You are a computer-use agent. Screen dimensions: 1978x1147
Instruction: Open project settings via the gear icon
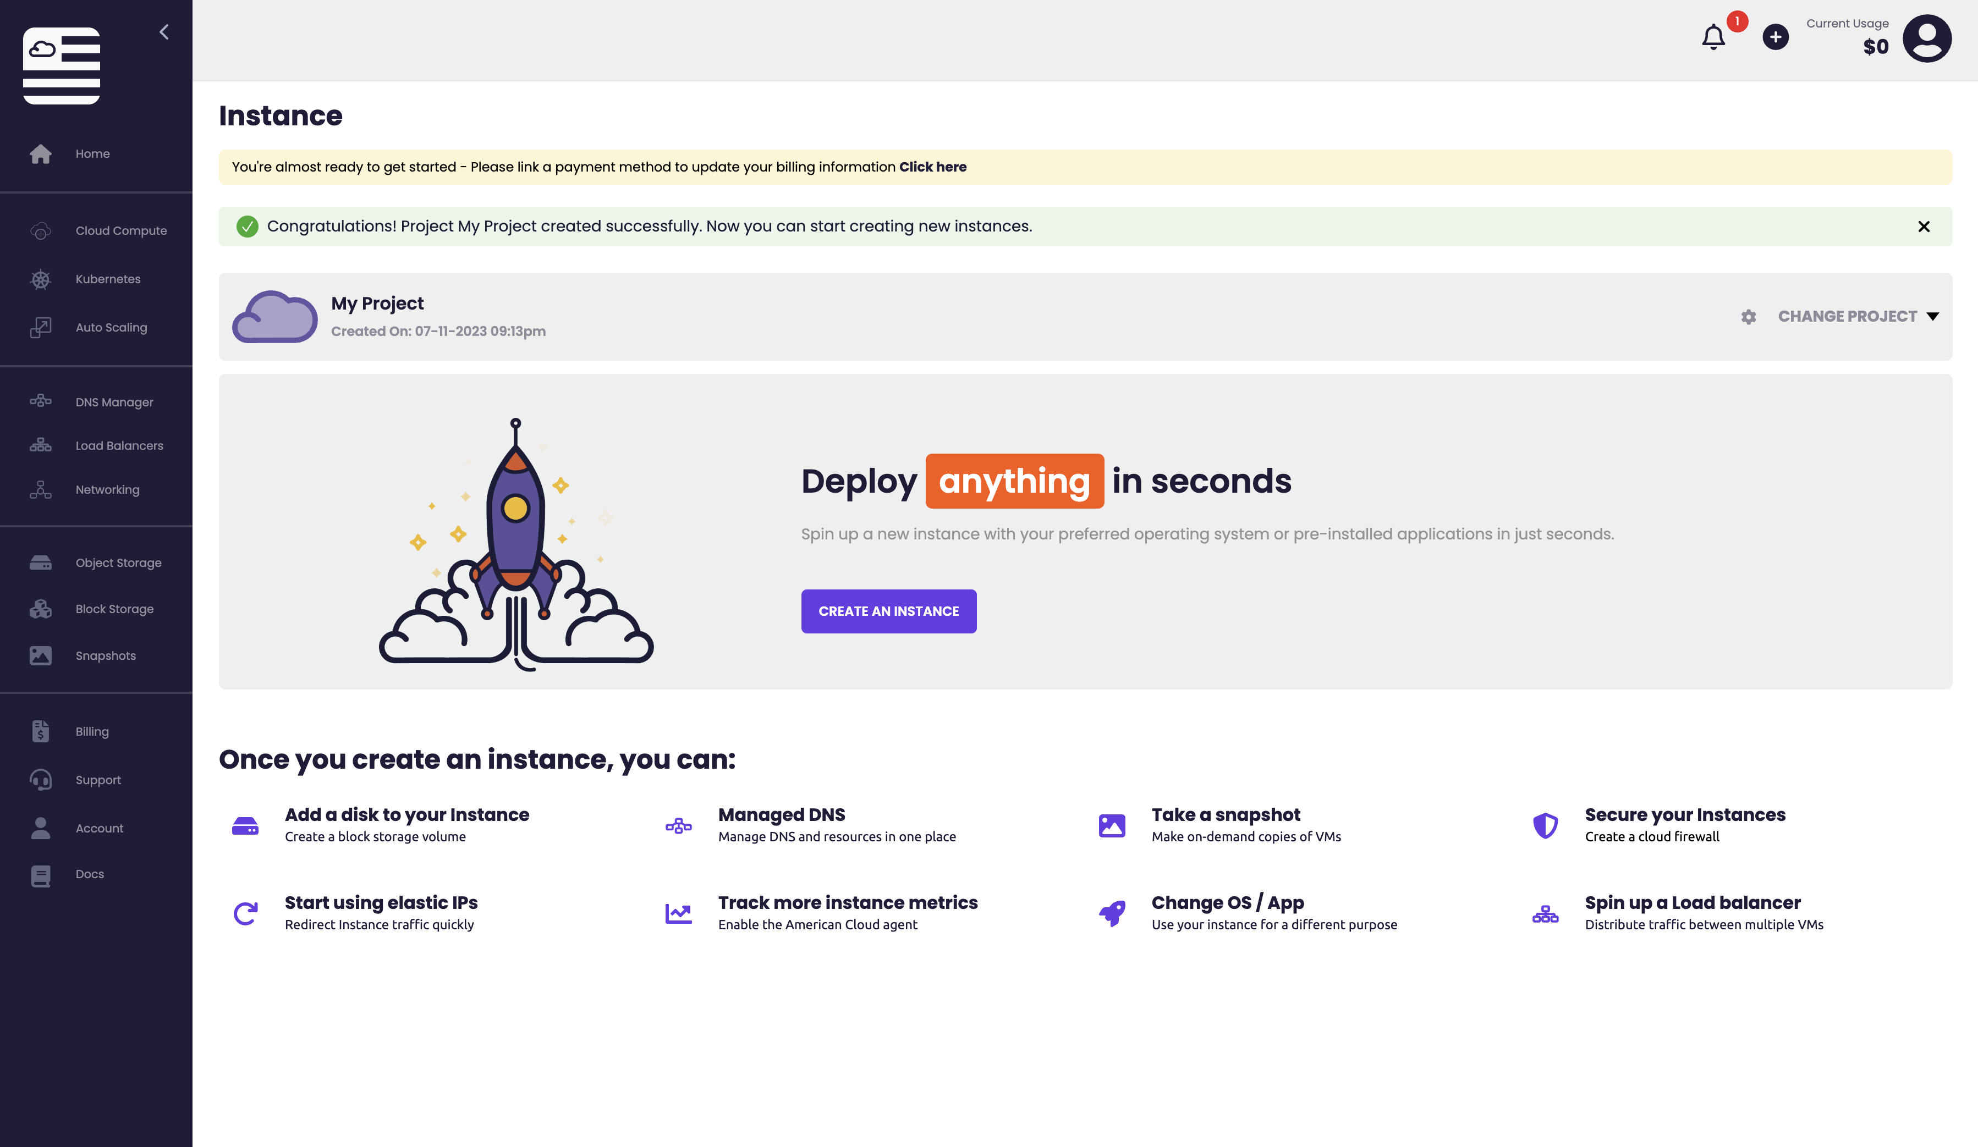click(1749, 317)
